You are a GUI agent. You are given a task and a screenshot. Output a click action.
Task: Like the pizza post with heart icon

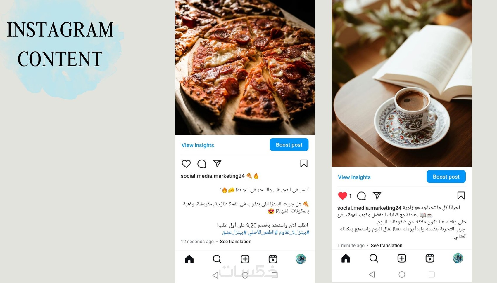186,164
